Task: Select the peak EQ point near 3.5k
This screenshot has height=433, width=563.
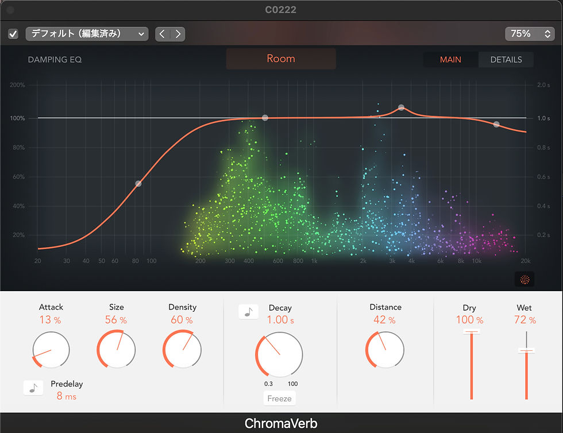Action: pyautogui.click(x=402, y=107)
